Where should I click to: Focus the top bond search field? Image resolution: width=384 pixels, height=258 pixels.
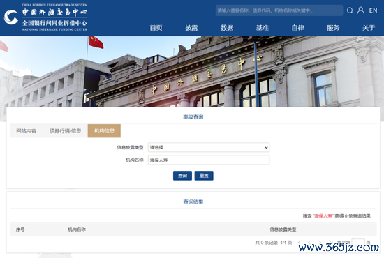[x=279, y=10]
